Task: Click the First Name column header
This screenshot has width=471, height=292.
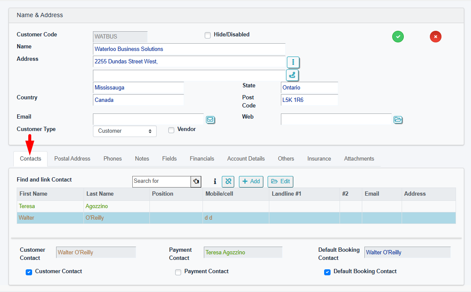Action: (50, 194)
